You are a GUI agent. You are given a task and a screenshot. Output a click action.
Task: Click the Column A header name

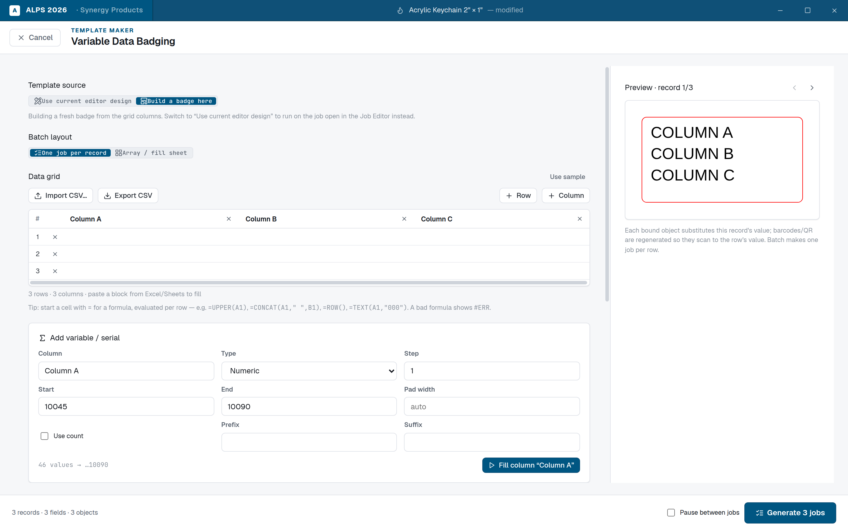(x=85, y=219)
